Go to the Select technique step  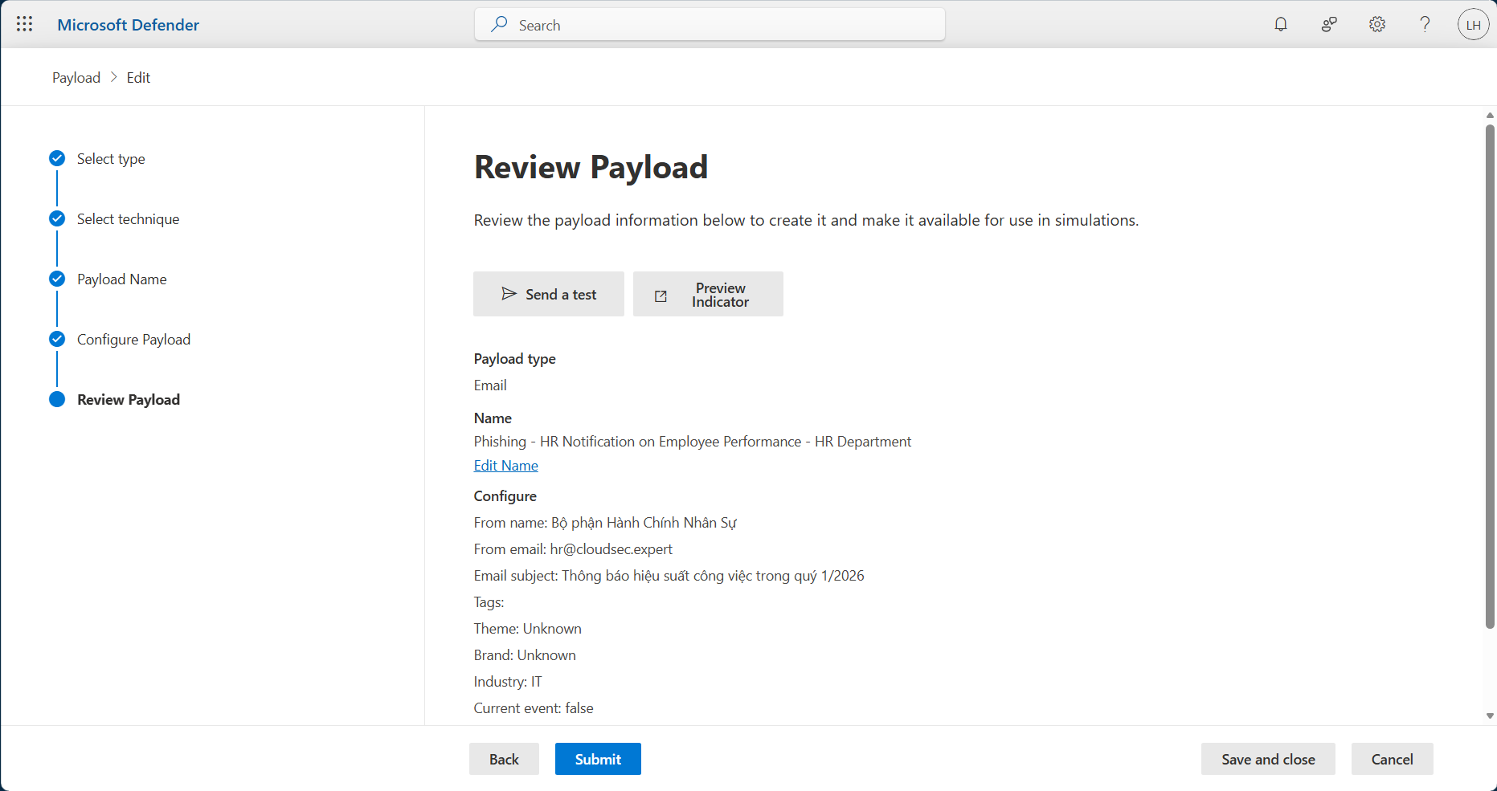pos(128,219)
